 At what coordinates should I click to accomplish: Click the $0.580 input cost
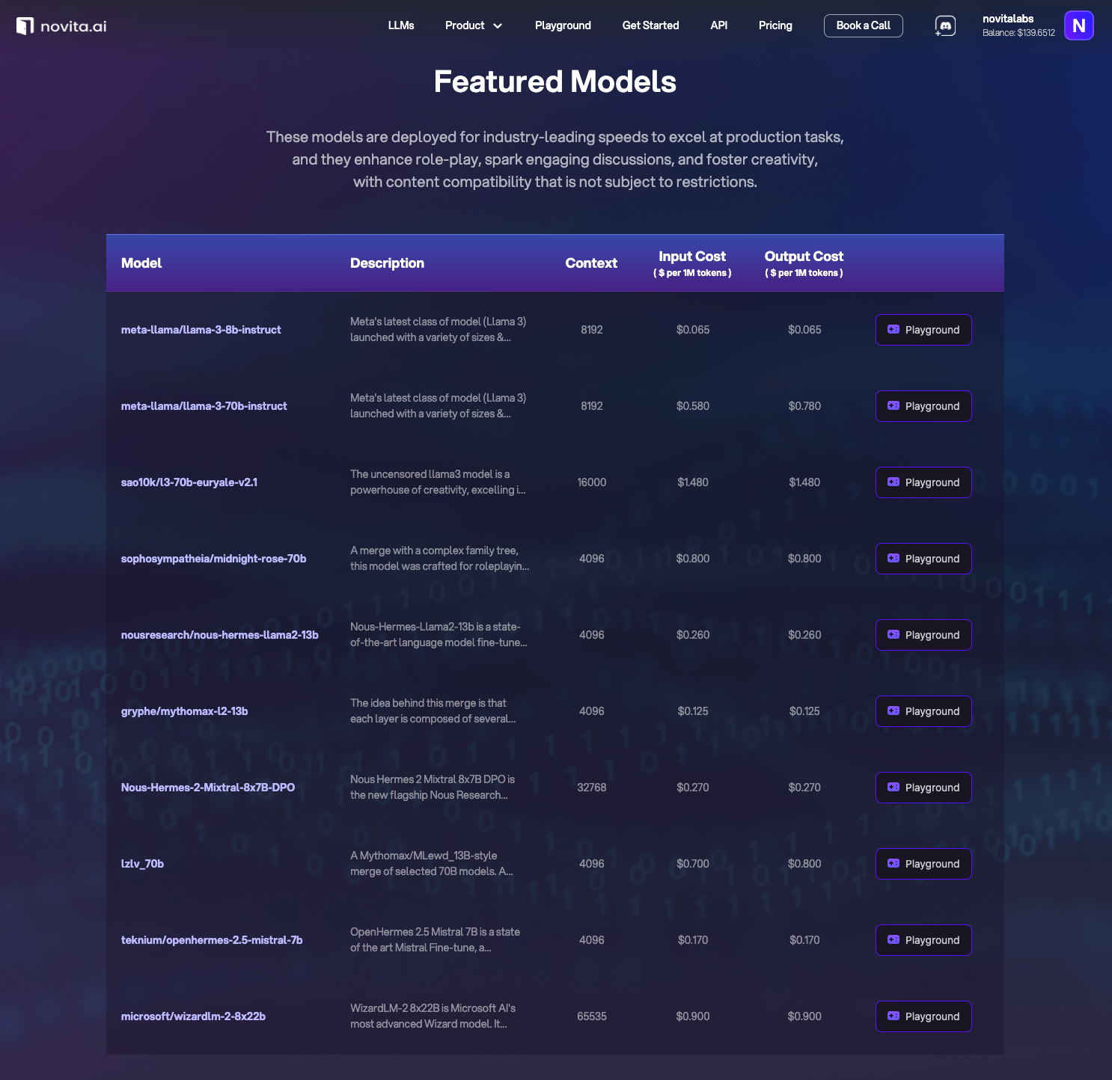tap(693, 406)
